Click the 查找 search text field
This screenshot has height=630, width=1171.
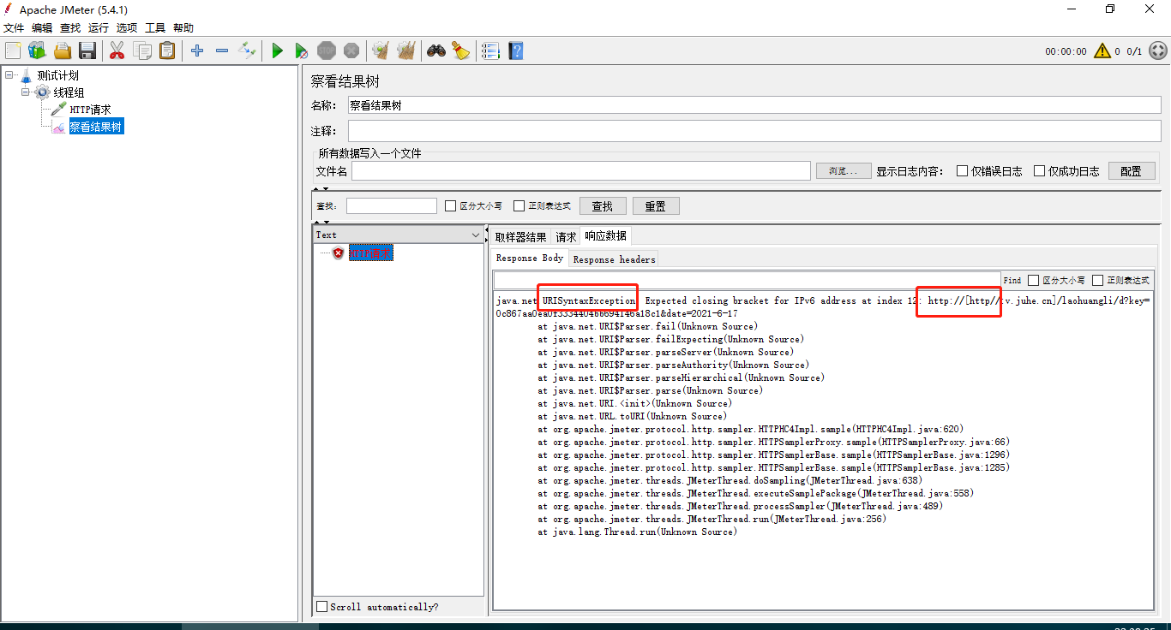[x=392, y=205]
